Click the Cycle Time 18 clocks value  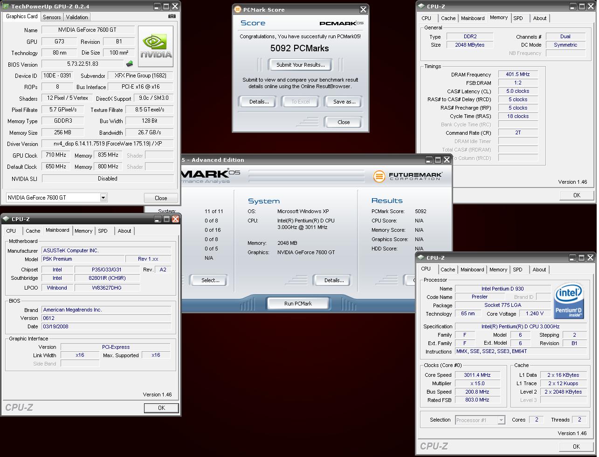[518, 116]
